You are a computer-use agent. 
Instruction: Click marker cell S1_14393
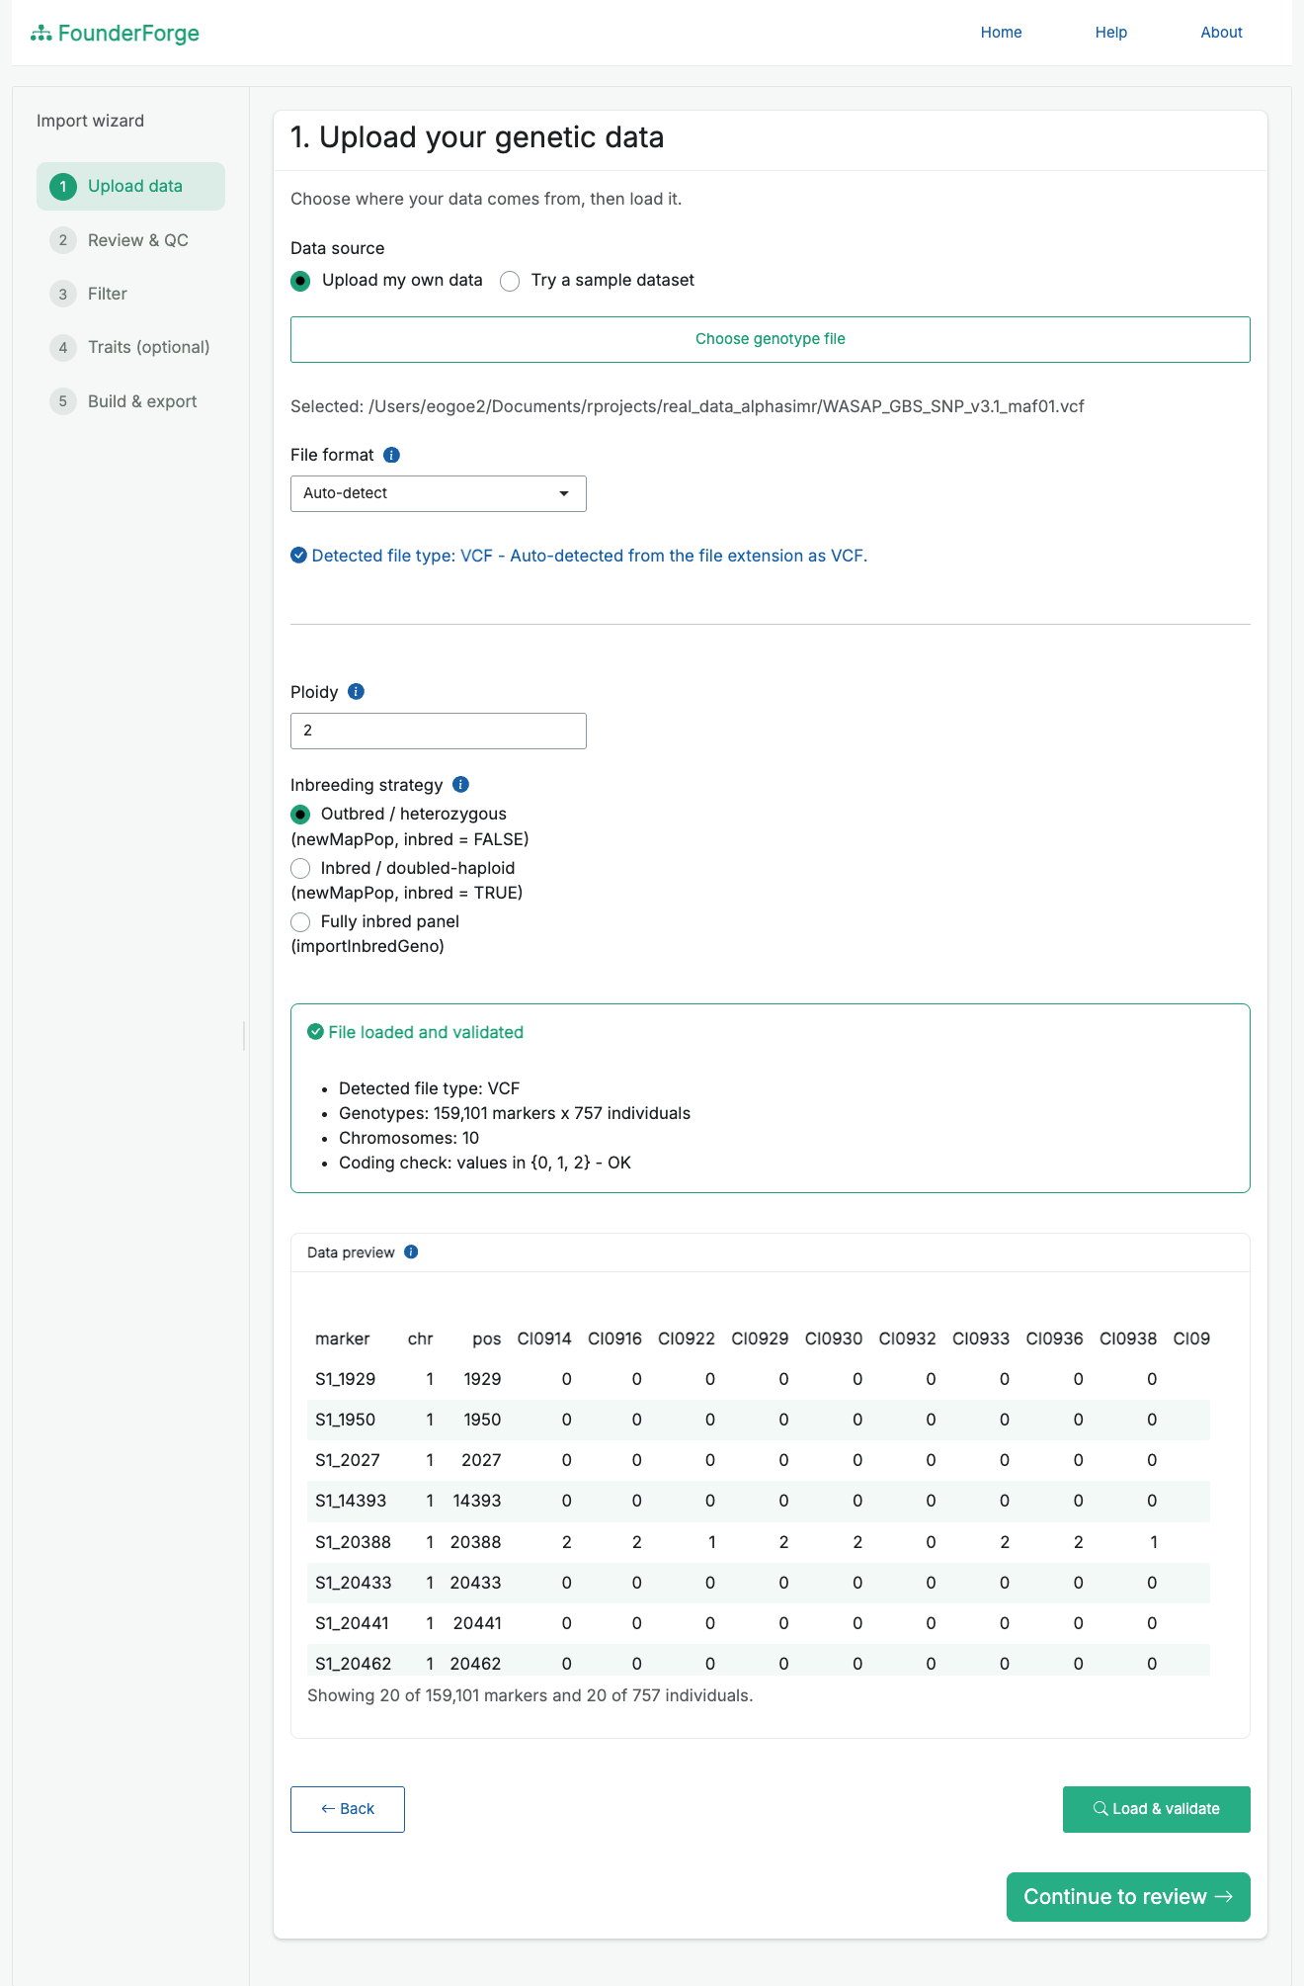click(x=351, y=1501)
